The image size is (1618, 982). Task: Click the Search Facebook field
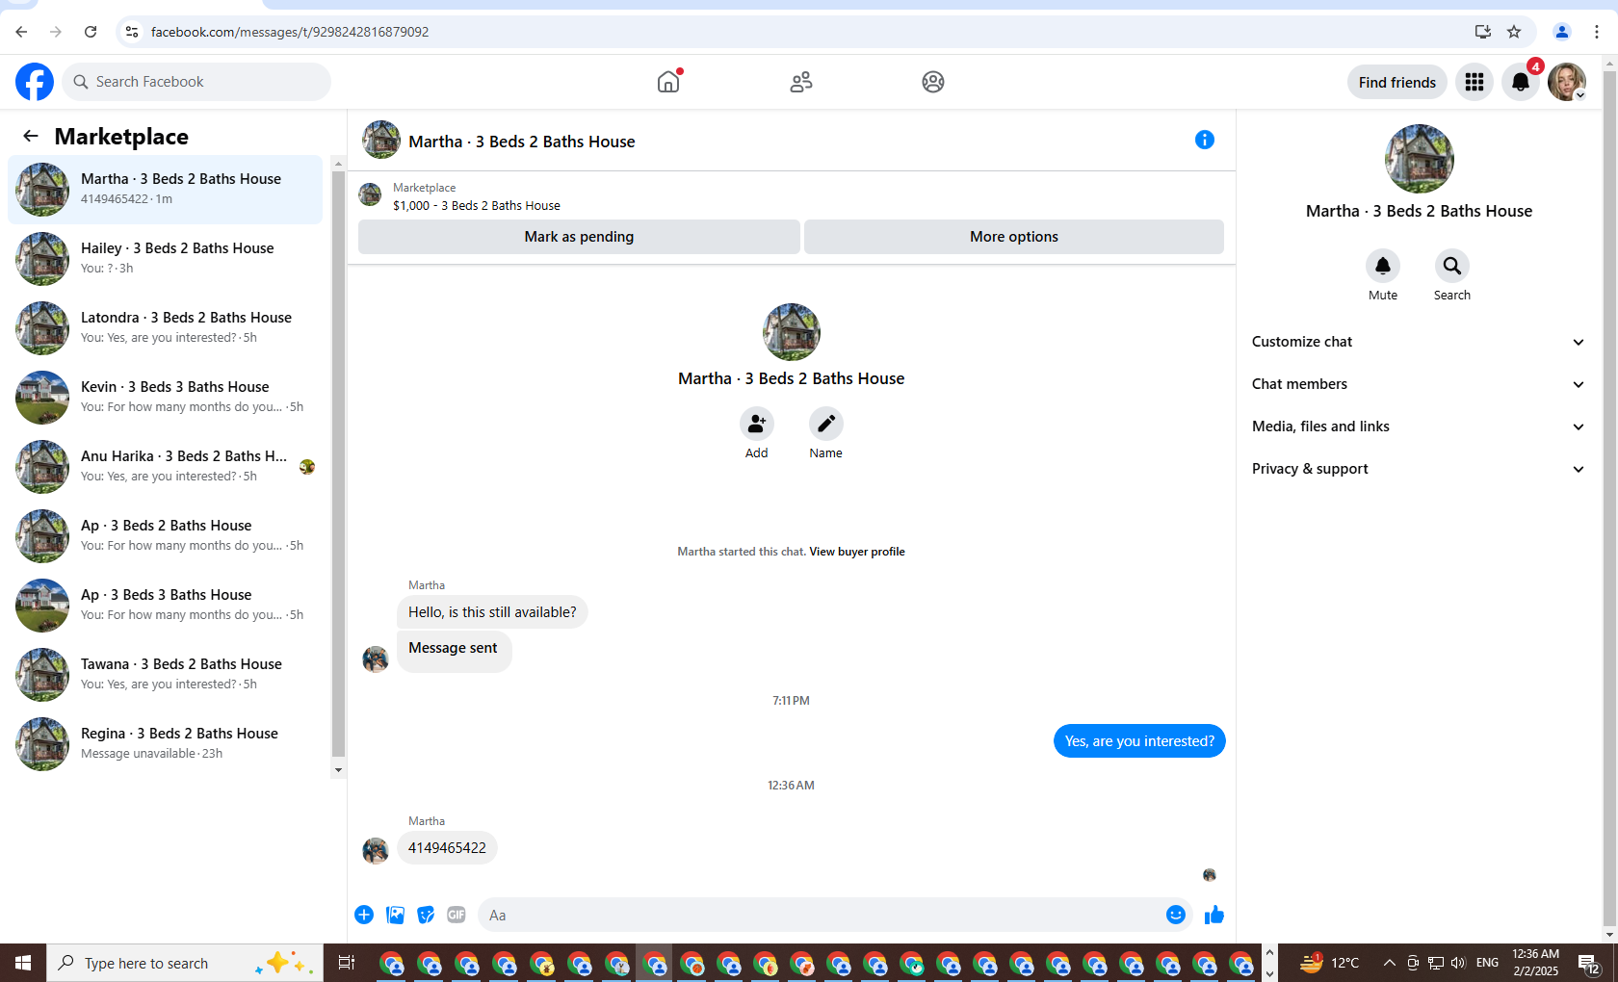[x=196, y=82]
